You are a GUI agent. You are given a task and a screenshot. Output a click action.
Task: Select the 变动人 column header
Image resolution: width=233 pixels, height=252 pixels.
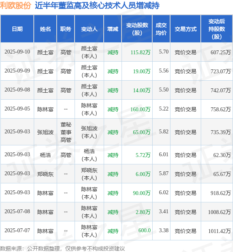[89, 29]
